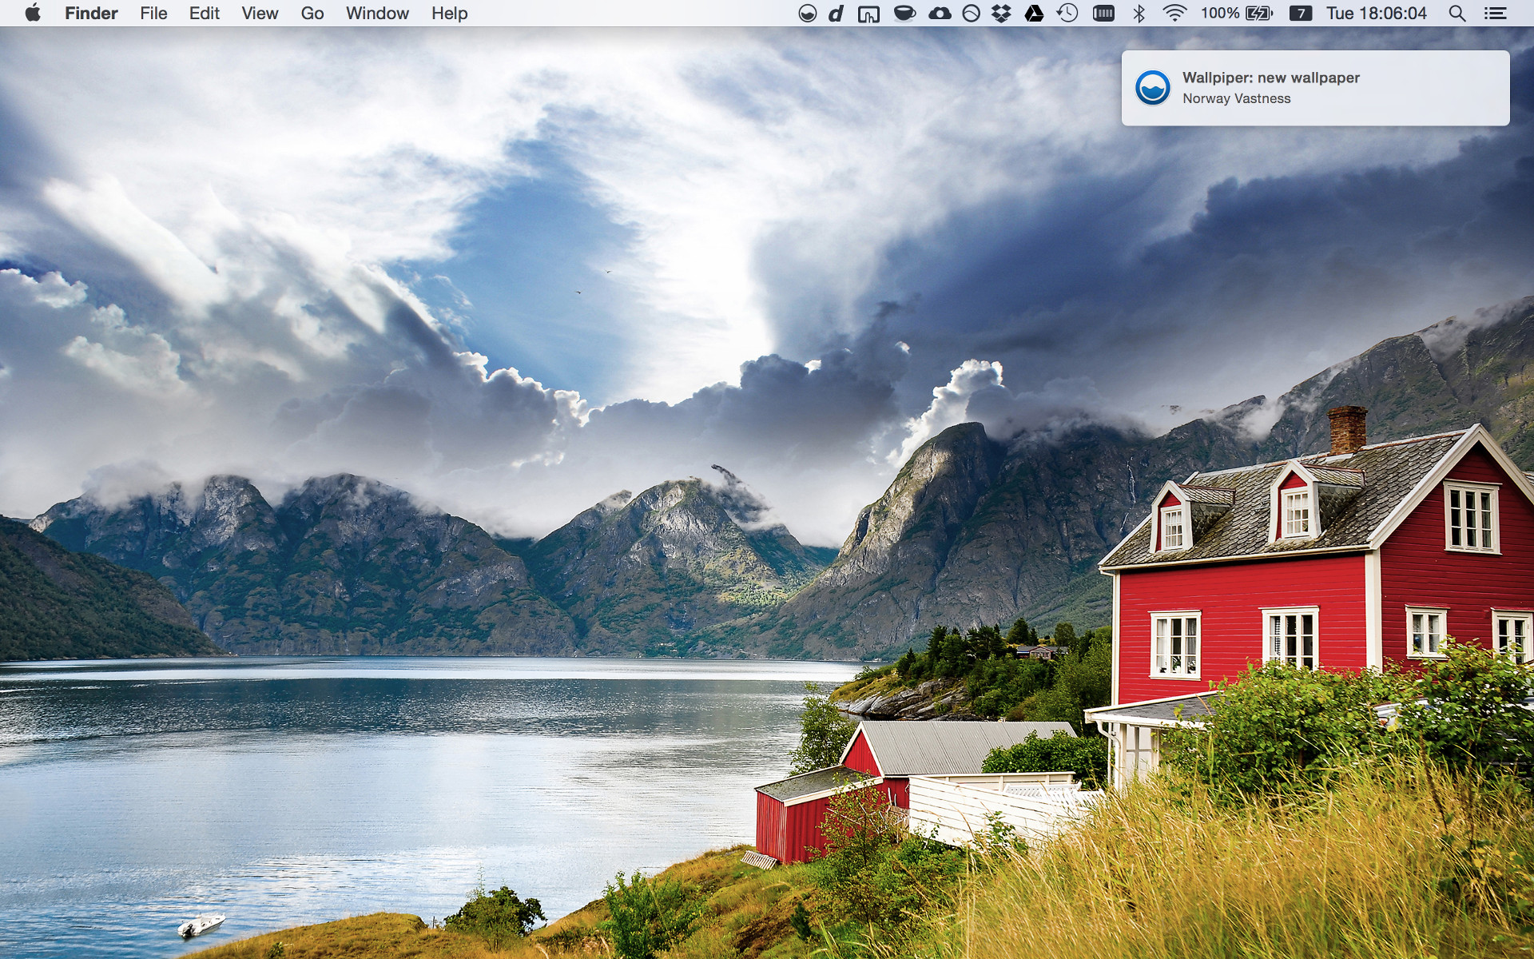
Task: Open the Google Drive menu bar icon
Action: (1034, 14)
